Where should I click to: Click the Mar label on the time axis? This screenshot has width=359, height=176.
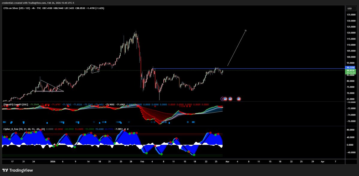pos(227,161)
